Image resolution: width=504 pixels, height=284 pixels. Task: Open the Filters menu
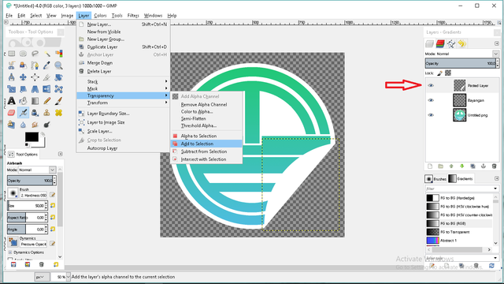(x=133, y=16)
